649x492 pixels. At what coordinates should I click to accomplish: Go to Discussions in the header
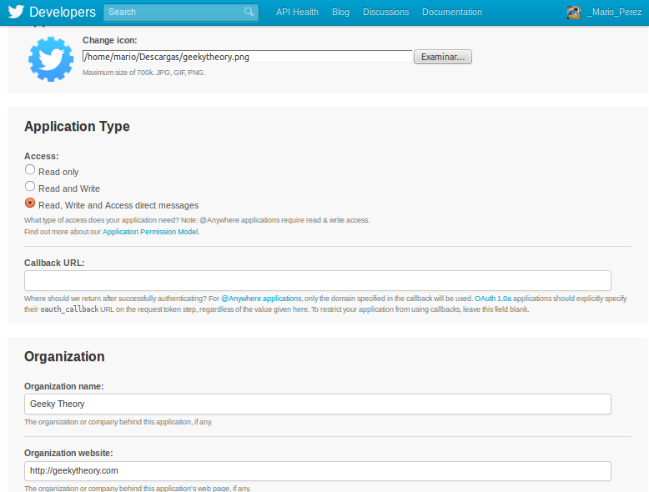[x=385, y=12]
